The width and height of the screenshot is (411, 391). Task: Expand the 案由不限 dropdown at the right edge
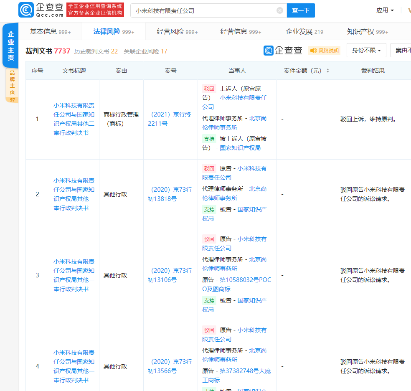pyautogui.click(x=402, y=51)
